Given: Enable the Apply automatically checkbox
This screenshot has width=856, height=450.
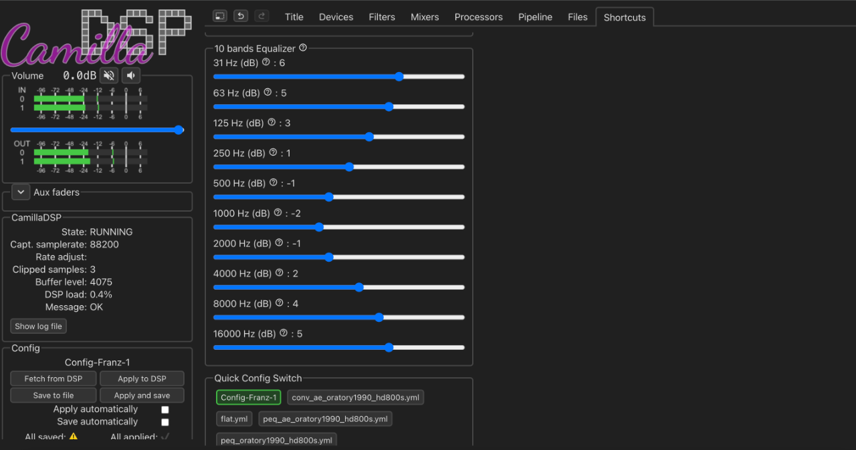Looking at the screenshot, I should [165, 410].
